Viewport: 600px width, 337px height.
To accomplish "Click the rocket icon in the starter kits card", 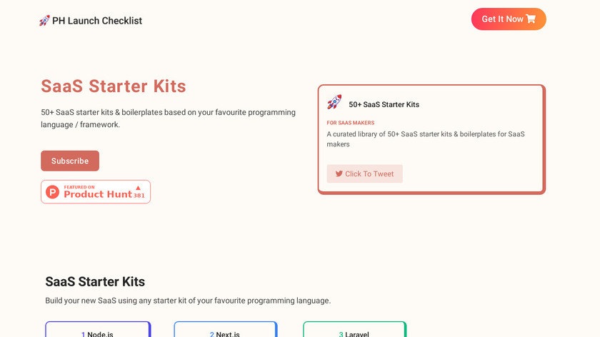I will [334, 103].
